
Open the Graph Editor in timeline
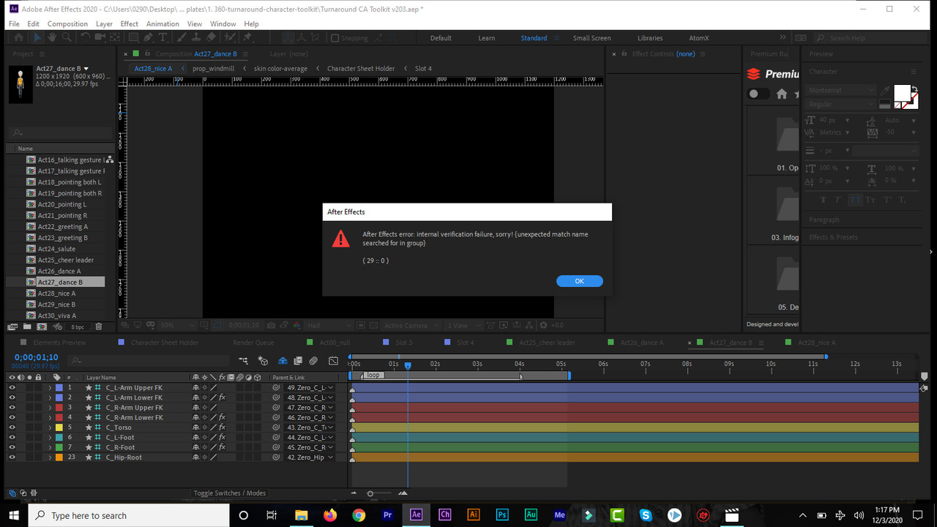pos(334,361)
